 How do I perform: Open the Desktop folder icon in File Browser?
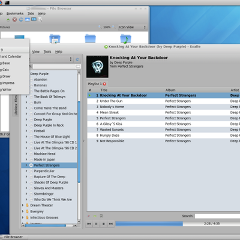(19, 37)
